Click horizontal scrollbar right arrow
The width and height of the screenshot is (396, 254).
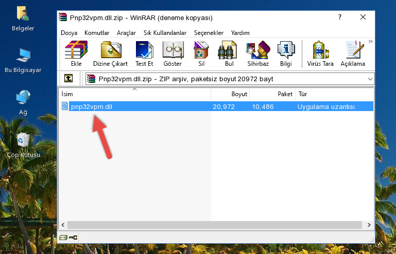(x=369, y=225)
